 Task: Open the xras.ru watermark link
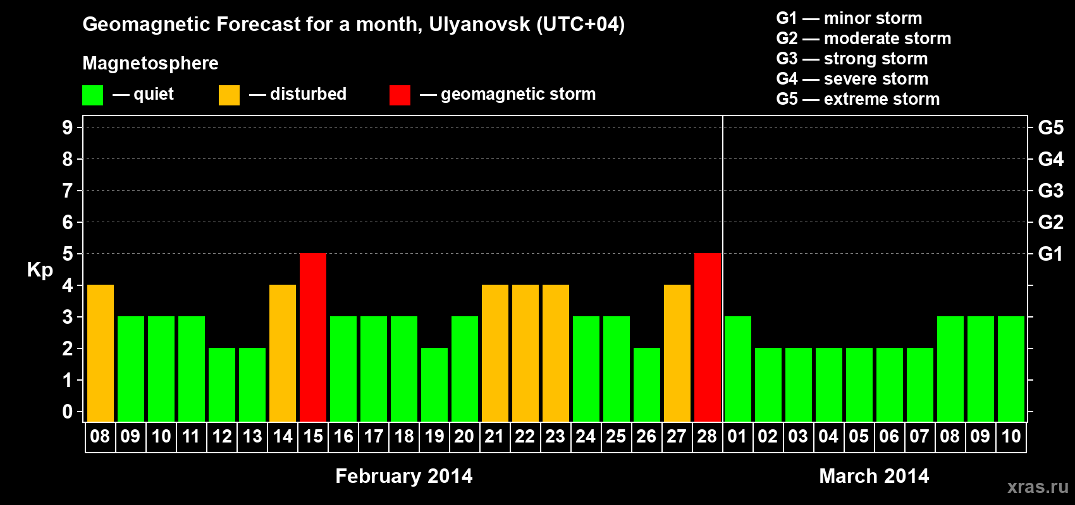[1038, 487]
